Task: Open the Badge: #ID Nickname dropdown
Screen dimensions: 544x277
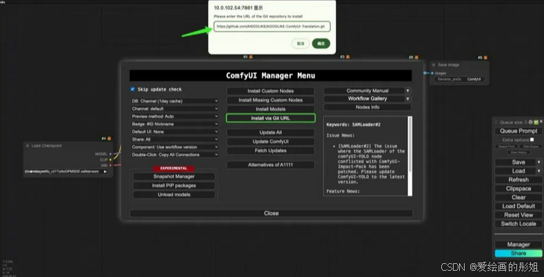Action: [x=175, y=124]
